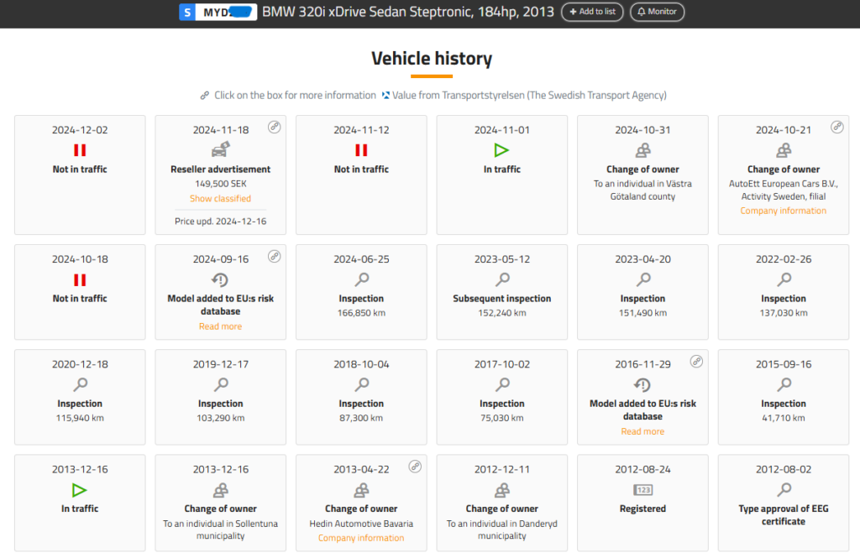Click the link icon on Reseller advertisement card
The image size is (860, 558).
(275, 127)
